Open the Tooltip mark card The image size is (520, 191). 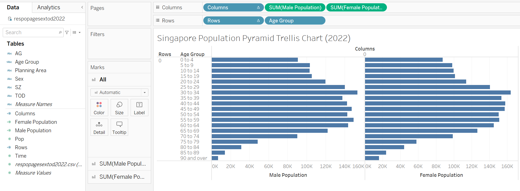pos(119,127)
